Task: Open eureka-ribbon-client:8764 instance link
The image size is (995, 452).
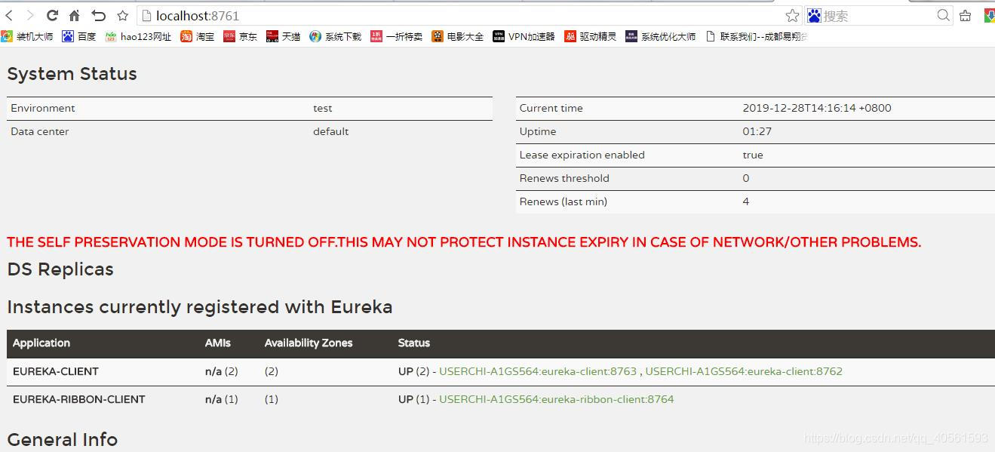Action: point(557,399)
